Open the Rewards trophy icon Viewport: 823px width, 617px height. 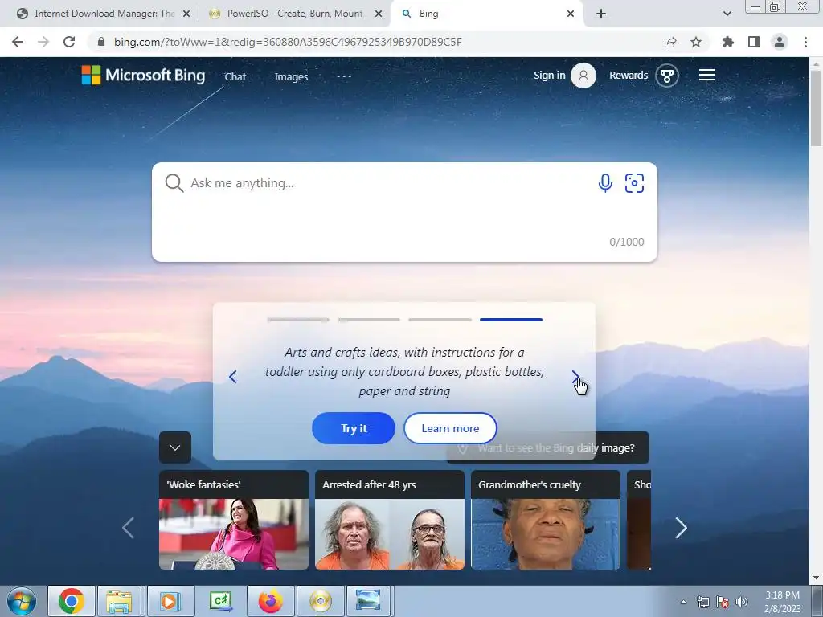pos(666,76)
